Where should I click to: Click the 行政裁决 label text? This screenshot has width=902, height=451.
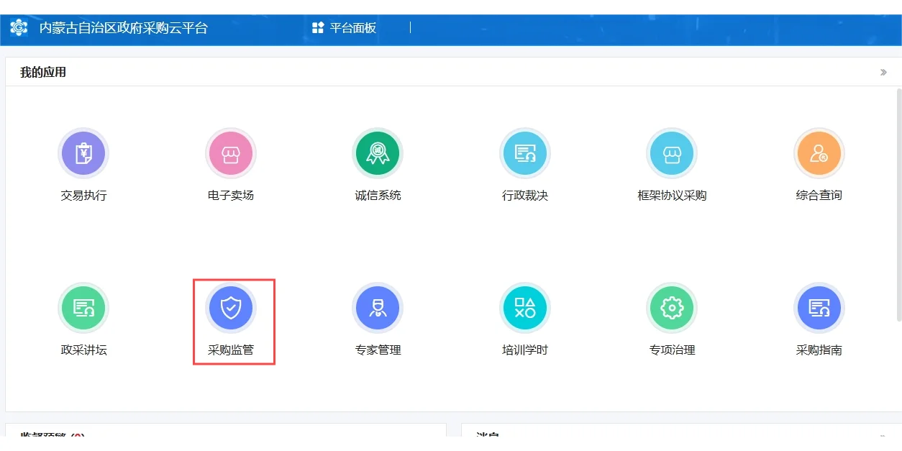tap(525, 196)
